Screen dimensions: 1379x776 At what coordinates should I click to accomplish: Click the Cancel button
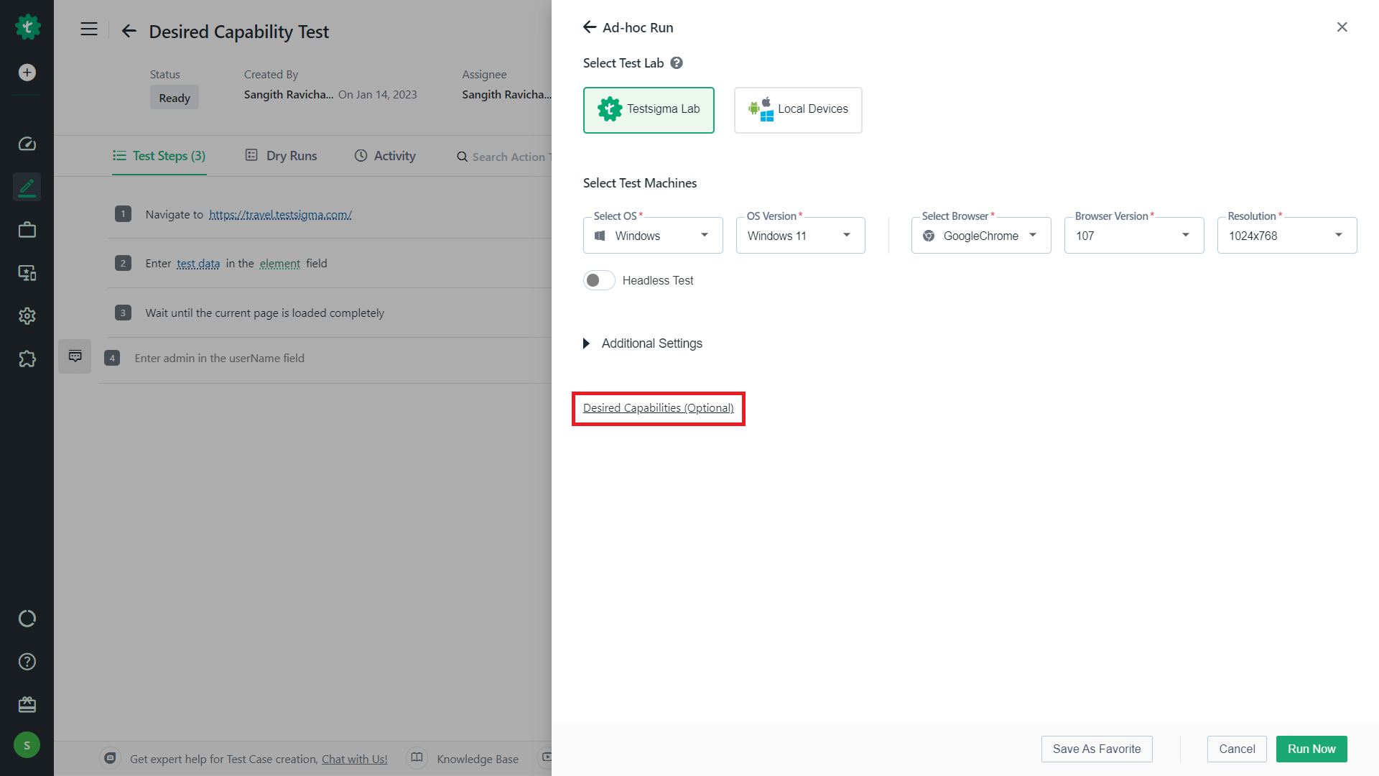[1237, 749]
